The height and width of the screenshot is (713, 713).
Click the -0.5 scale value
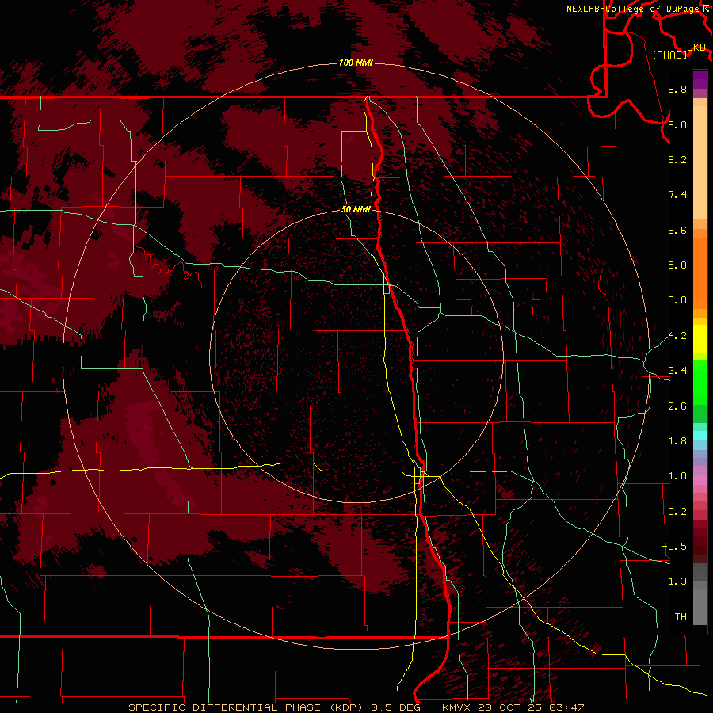pyautogui.click(x=674, y=547)
